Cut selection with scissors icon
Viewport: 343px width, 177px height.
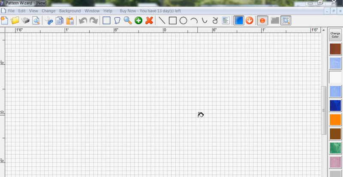point(49,21)
